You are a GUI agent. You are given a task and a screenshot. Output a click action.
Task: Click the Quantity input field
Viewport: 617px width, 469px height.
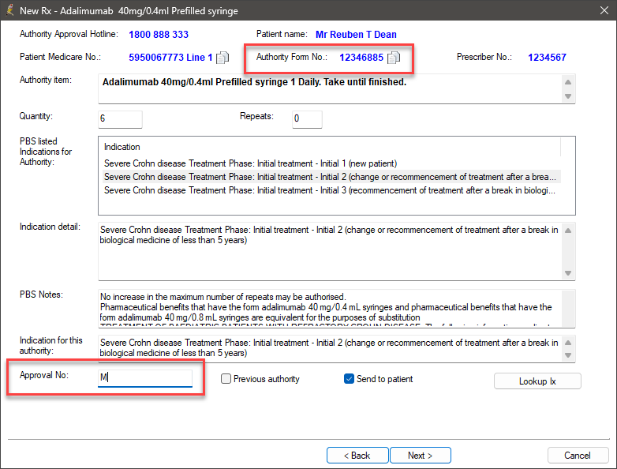tap(120, 119)
